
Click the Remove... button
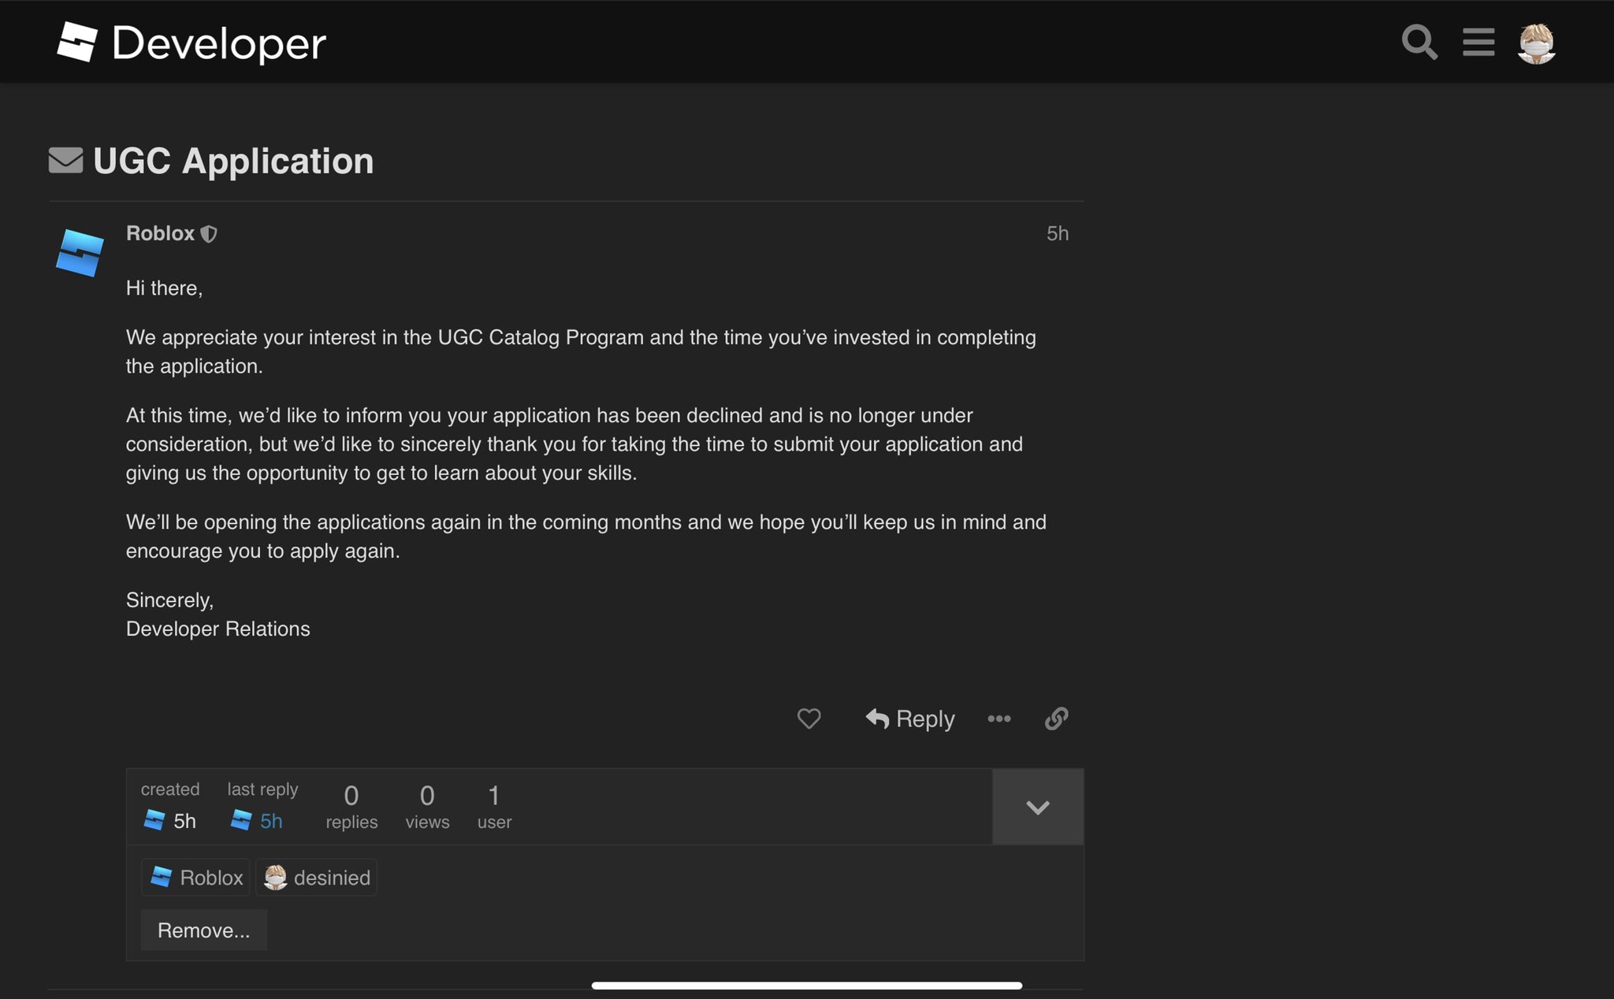pos(203,930)
